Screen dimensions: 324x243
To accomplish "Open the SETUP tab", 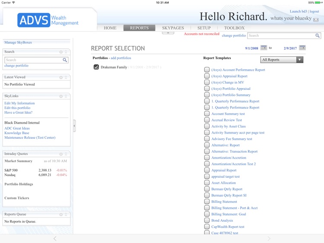I will click(x=204, y=28).
